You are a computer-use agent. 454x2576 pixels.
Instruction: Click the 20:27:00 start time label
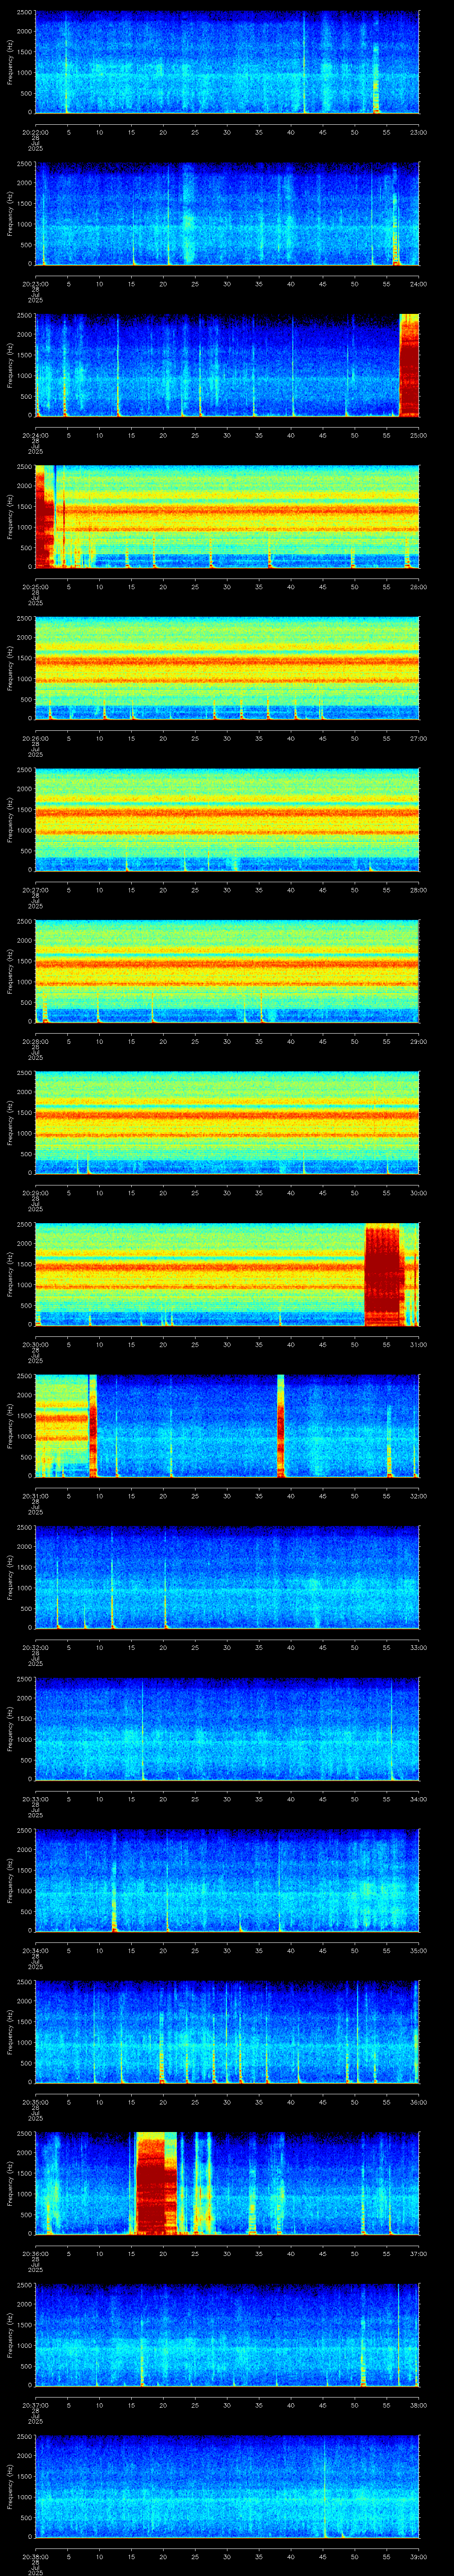[35, 890]
